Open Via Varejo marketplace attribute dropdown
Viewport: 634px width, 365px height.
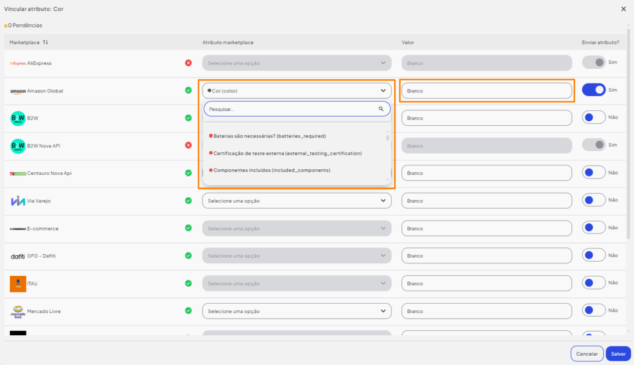297,201
